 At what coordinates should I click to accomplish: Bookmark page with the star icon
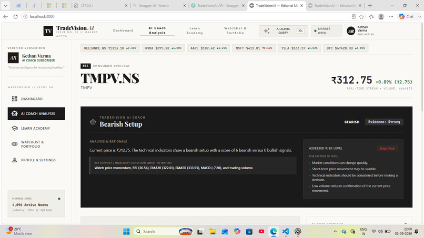coord(361,16)
